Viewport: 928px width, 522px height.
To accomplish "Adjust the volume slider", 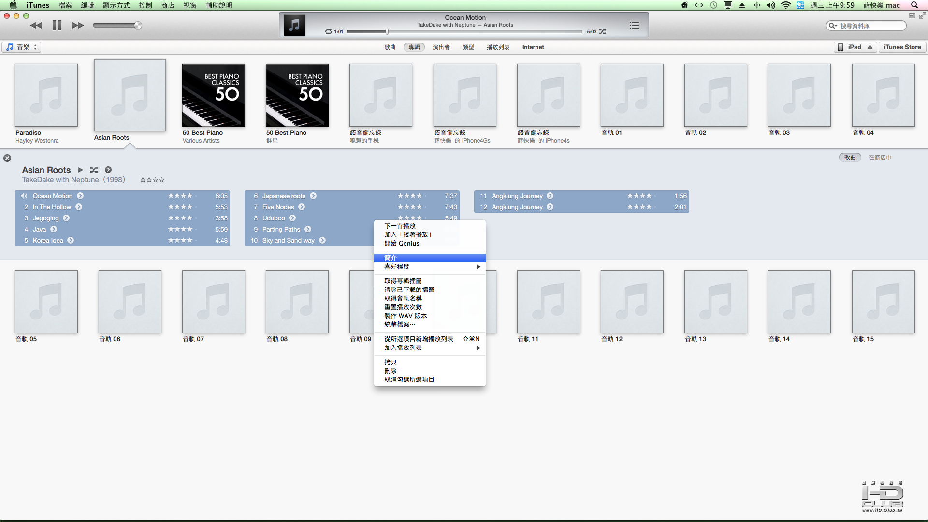I will point(138,25).
